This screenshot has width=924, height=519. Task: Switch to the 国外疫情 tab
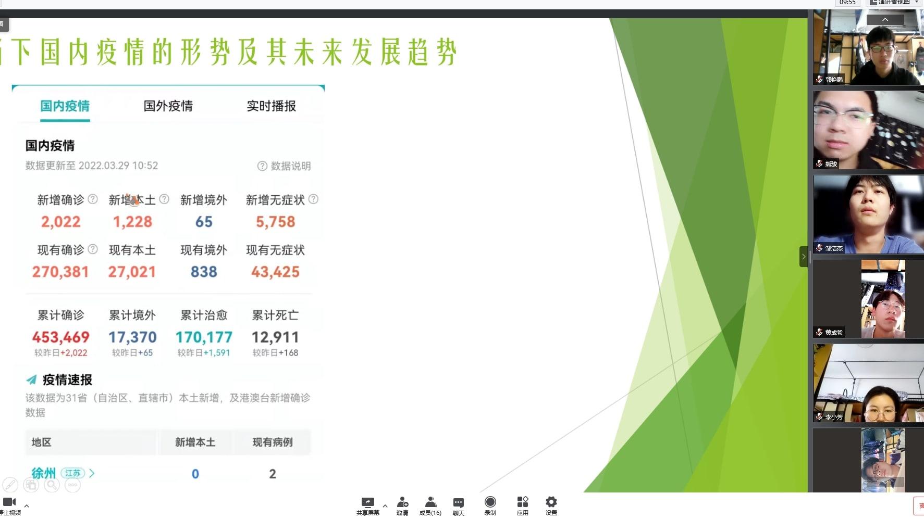[168, 106]
